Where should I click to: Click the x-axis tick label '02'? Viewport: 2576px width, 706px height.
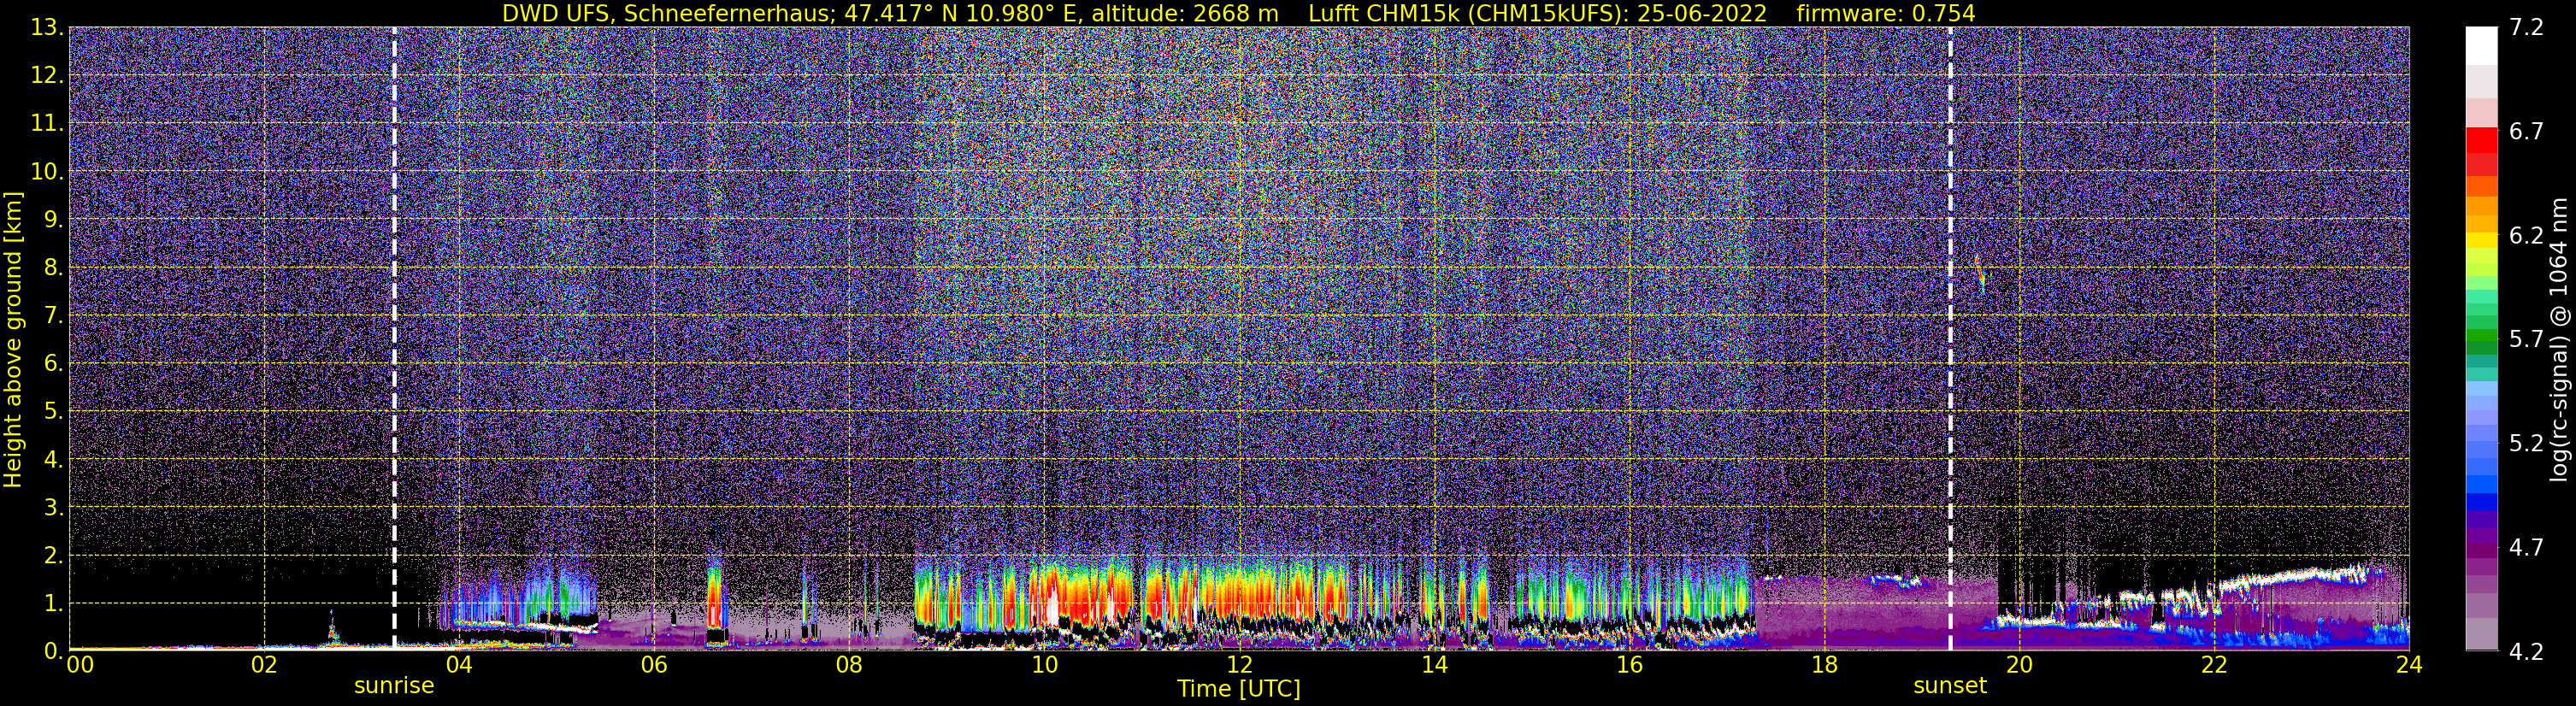click(263, 665)
